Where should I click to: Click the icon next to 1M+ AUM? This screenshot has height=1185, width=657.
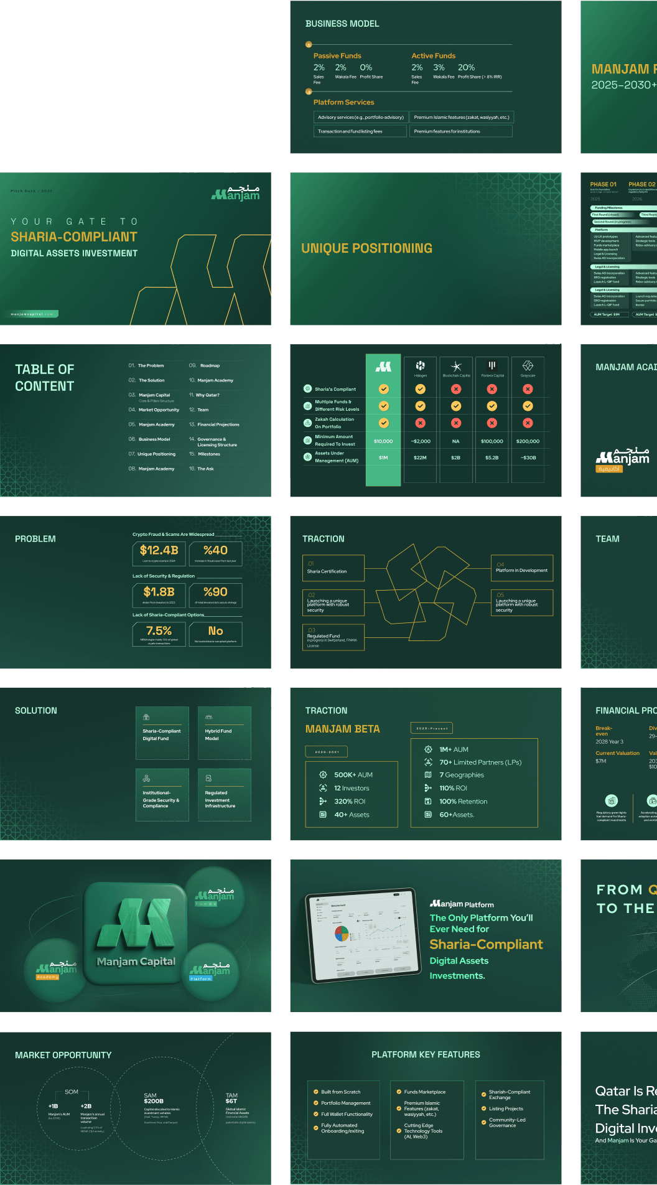coord(428,749)
